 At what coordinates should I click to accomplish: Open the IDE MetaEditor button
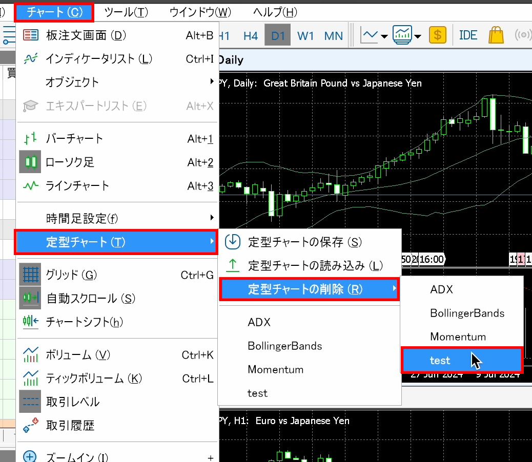pyautogui.click(x=467, y=35)
